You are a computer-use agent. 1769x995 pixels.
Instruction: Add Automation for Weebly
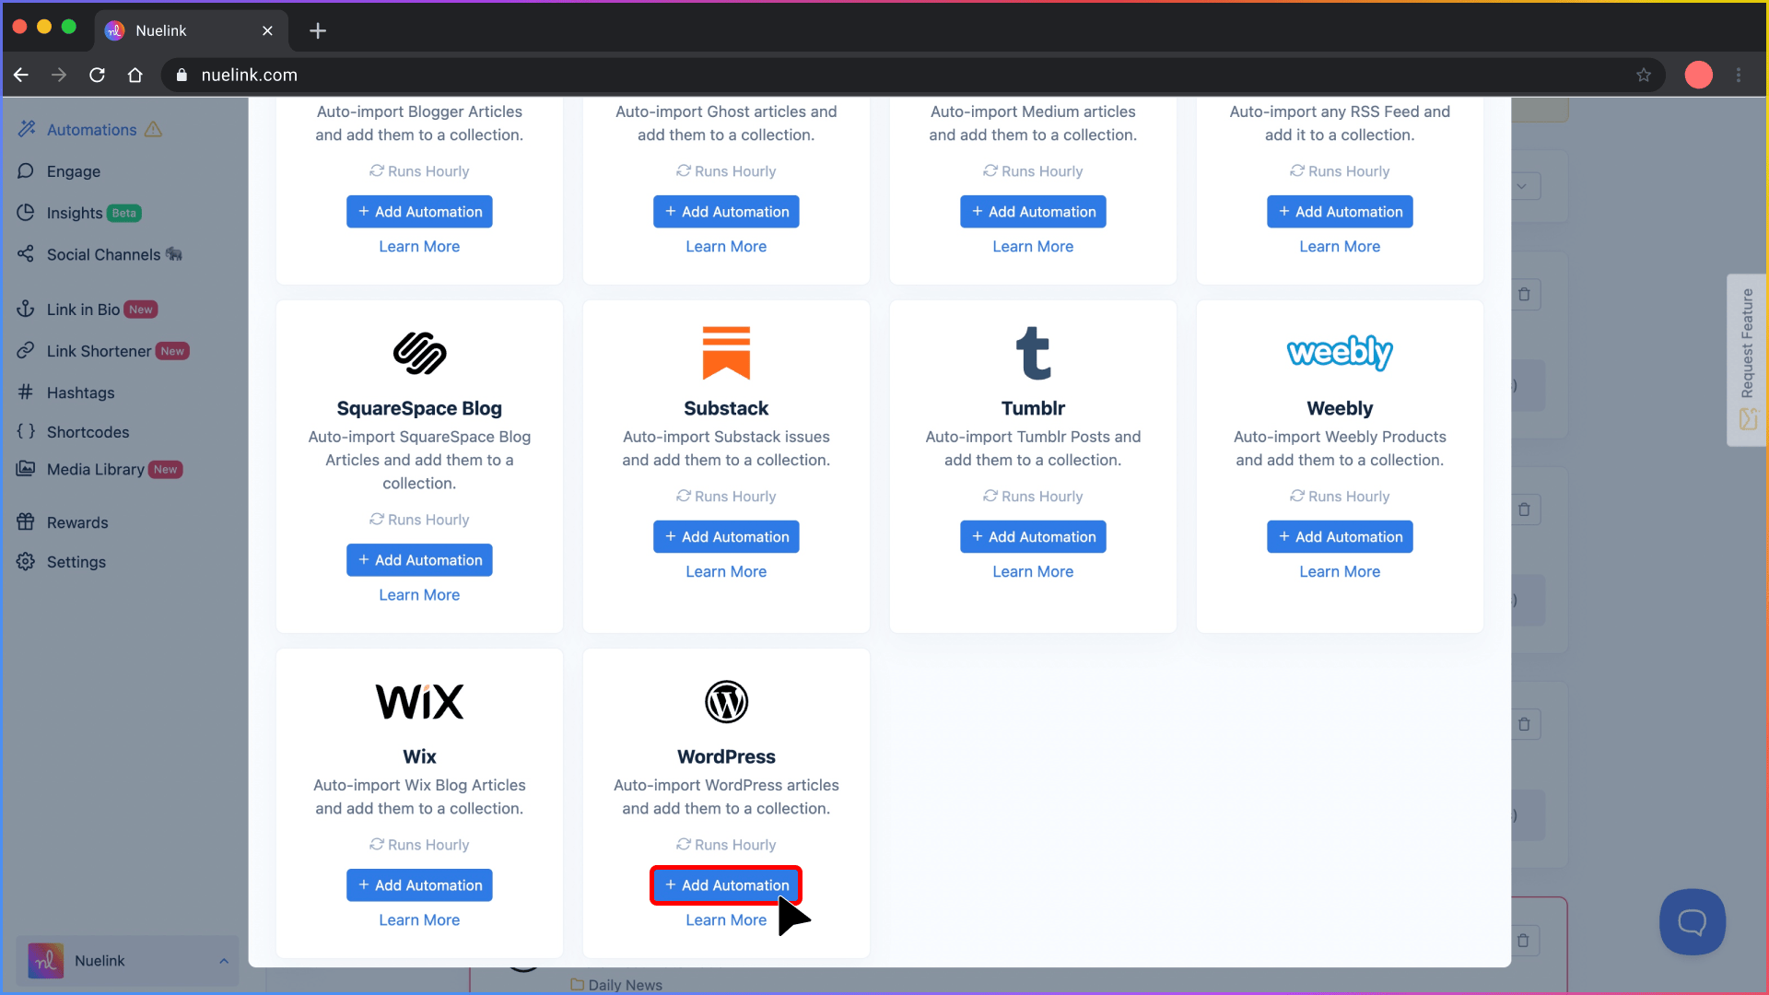point(1340,537)
